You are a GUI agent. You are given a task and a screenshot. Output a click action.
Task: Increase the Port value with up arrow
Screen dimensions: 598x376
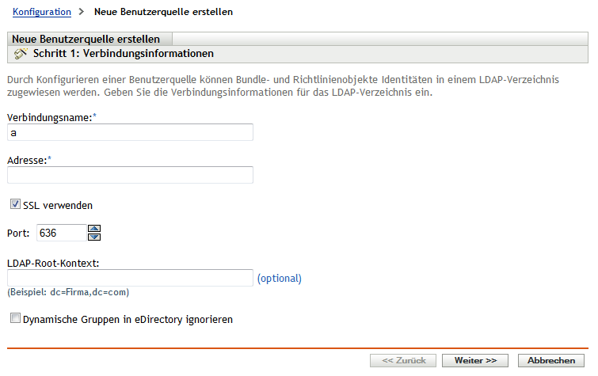[94, 228]
